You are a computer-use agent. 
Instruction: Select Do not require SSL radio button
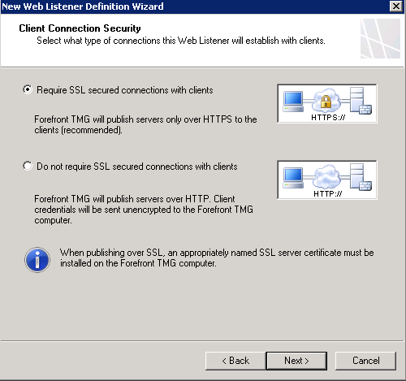[28, 166]
